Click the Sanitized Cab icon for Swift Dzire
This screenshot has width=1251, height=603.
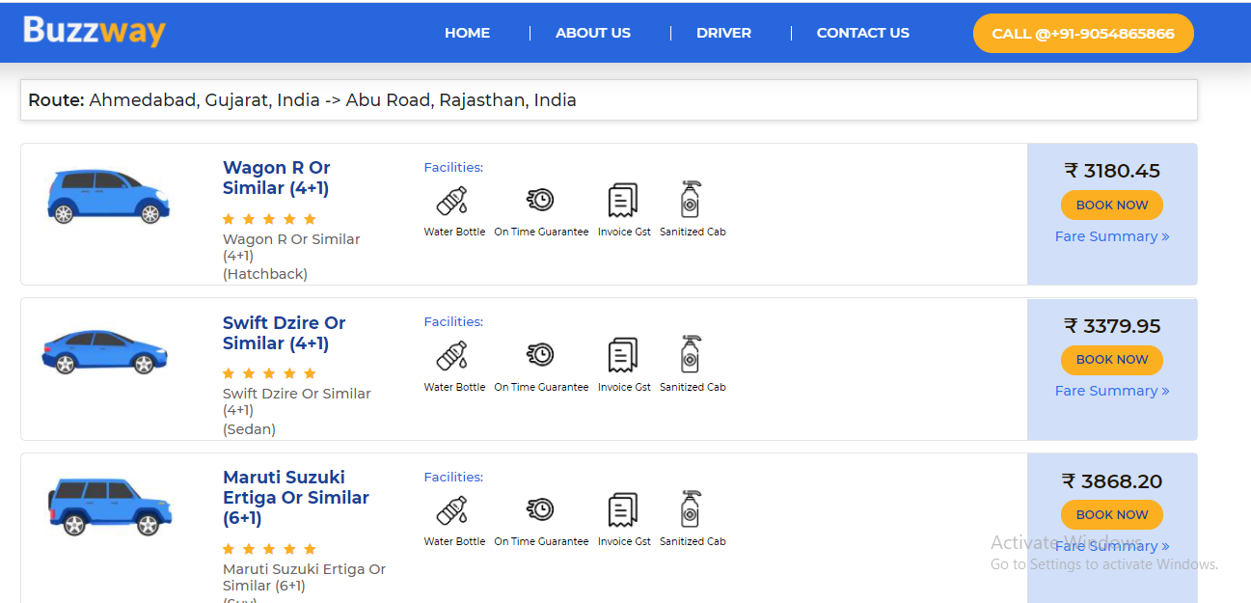tap(691, 354)
